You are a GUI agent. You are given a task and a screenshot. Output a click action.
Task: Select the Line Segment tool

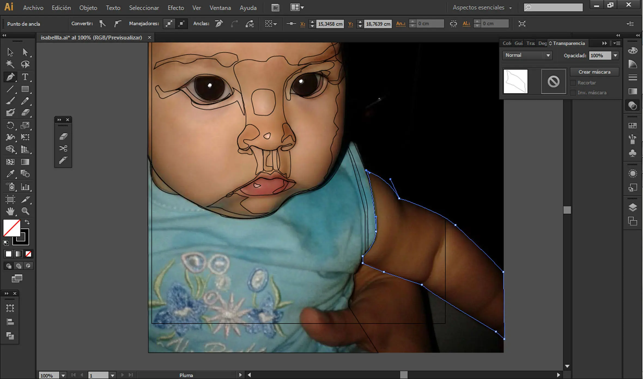click(x=10, y=89)
